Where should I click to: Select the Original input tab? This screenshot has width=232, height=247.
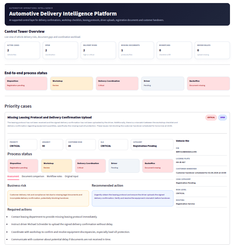coord(71,176)
